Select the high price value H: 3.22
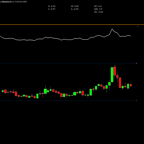The width and height of the screenshot is (144, 144). pos(75,6)
